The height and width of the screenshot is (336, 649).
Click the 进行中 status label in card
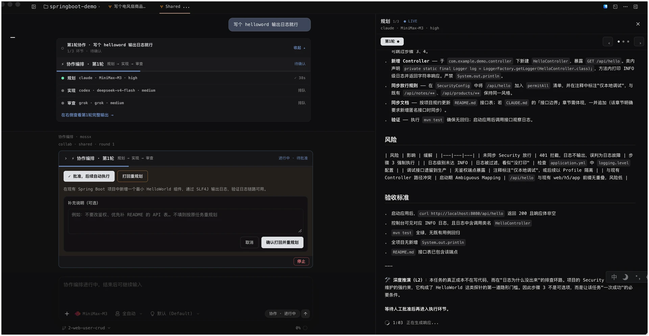tap(284, 158)
